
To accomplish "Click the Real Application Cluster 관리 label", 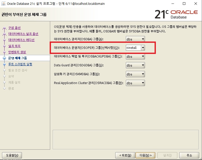I will (x=89, y=83).
